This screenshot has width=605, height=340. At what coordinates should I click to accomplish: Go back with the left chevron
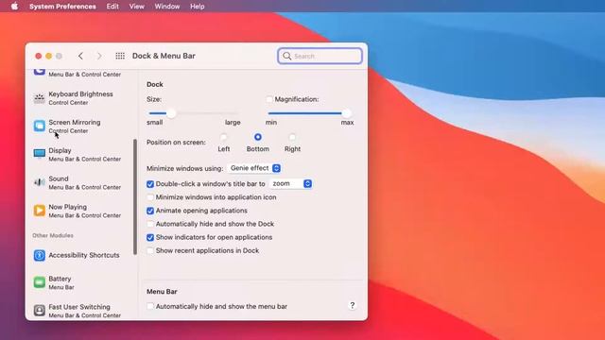tap(80, 56)
